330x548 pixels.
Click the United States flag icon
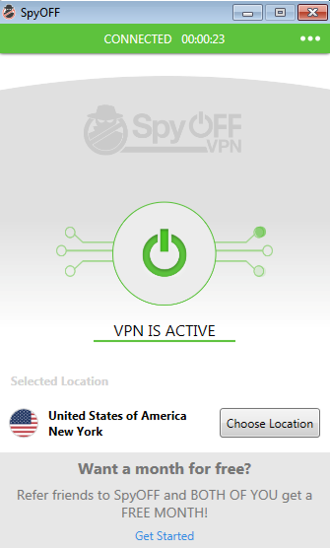(24, 423)
